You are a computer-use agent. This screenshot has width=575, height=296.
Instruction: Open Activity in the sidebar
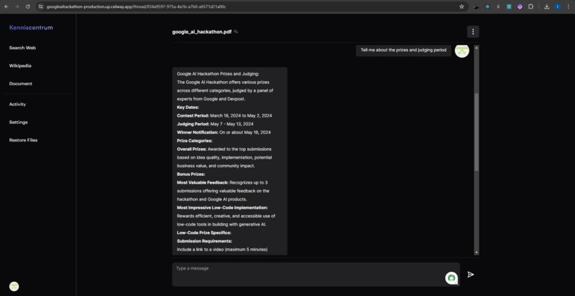point(18,105)
